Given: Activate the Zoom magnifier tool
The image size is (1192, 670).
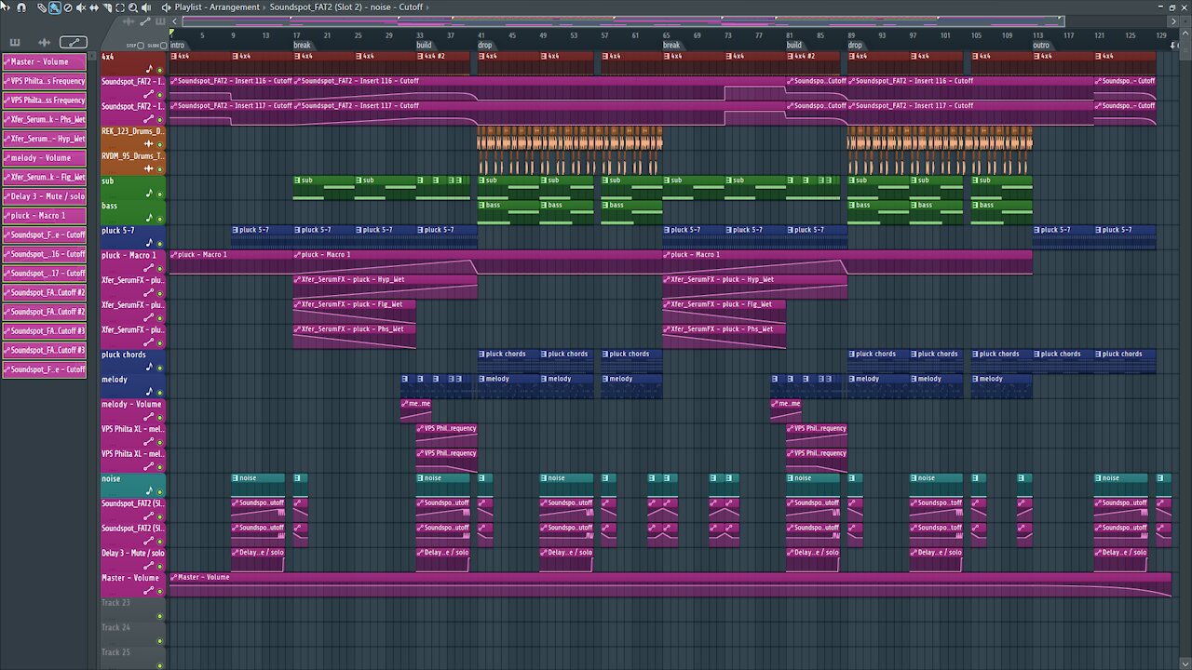Looking at the screenshot, I should coord(133,7).
